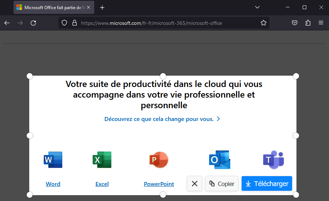Open a new tab
This screenshot has height=201, width=329.
102,8
